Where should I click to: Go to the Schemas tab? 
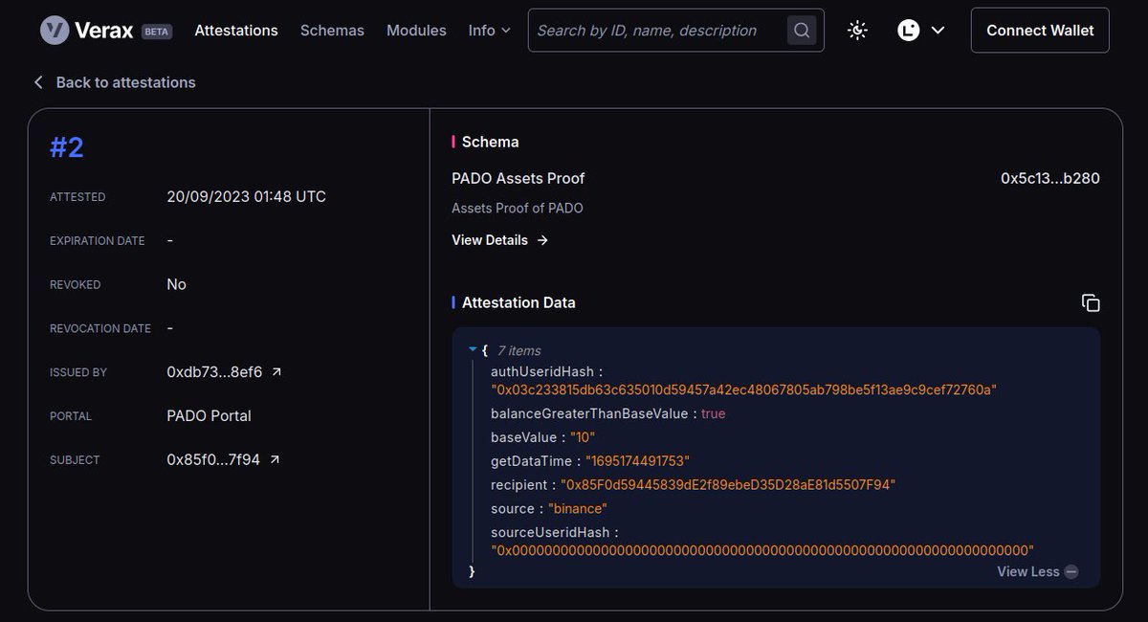point(332,31)
